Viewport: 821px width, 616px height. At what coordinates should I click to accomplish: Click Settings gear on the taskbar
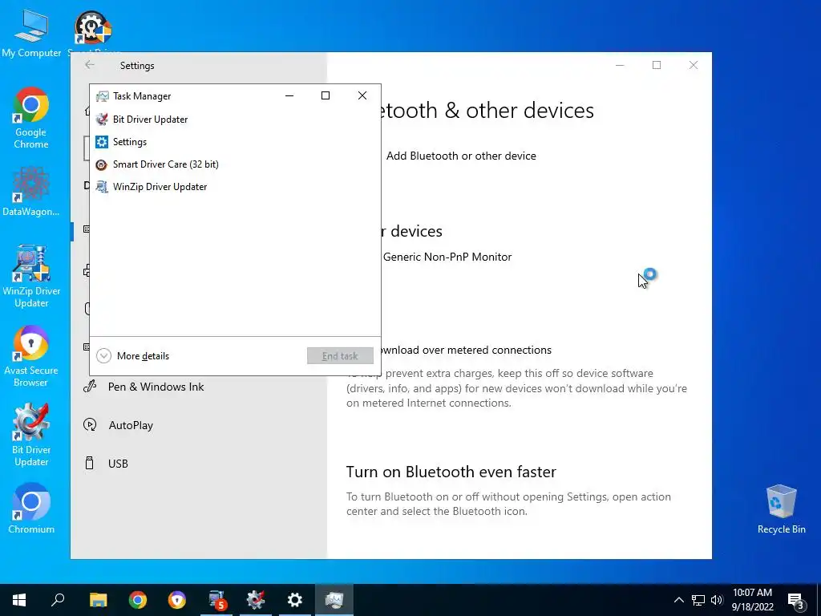pyautogui.click(x=295, y=600)
